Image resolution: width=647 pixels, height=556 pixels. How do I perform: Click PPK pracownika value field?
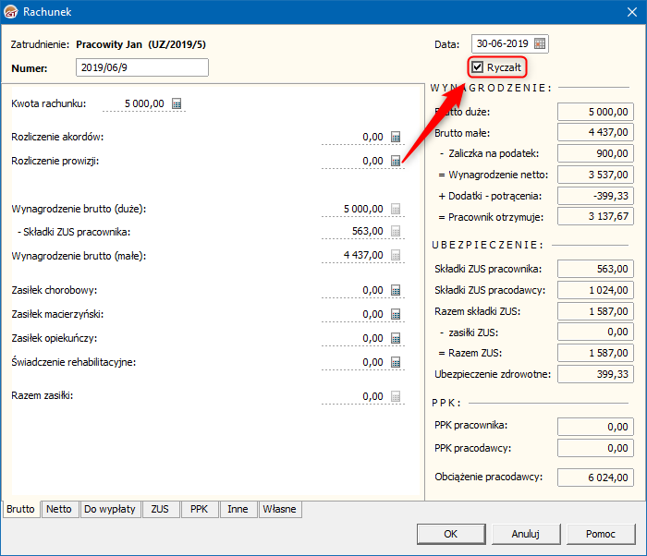(x=595, y=427)
